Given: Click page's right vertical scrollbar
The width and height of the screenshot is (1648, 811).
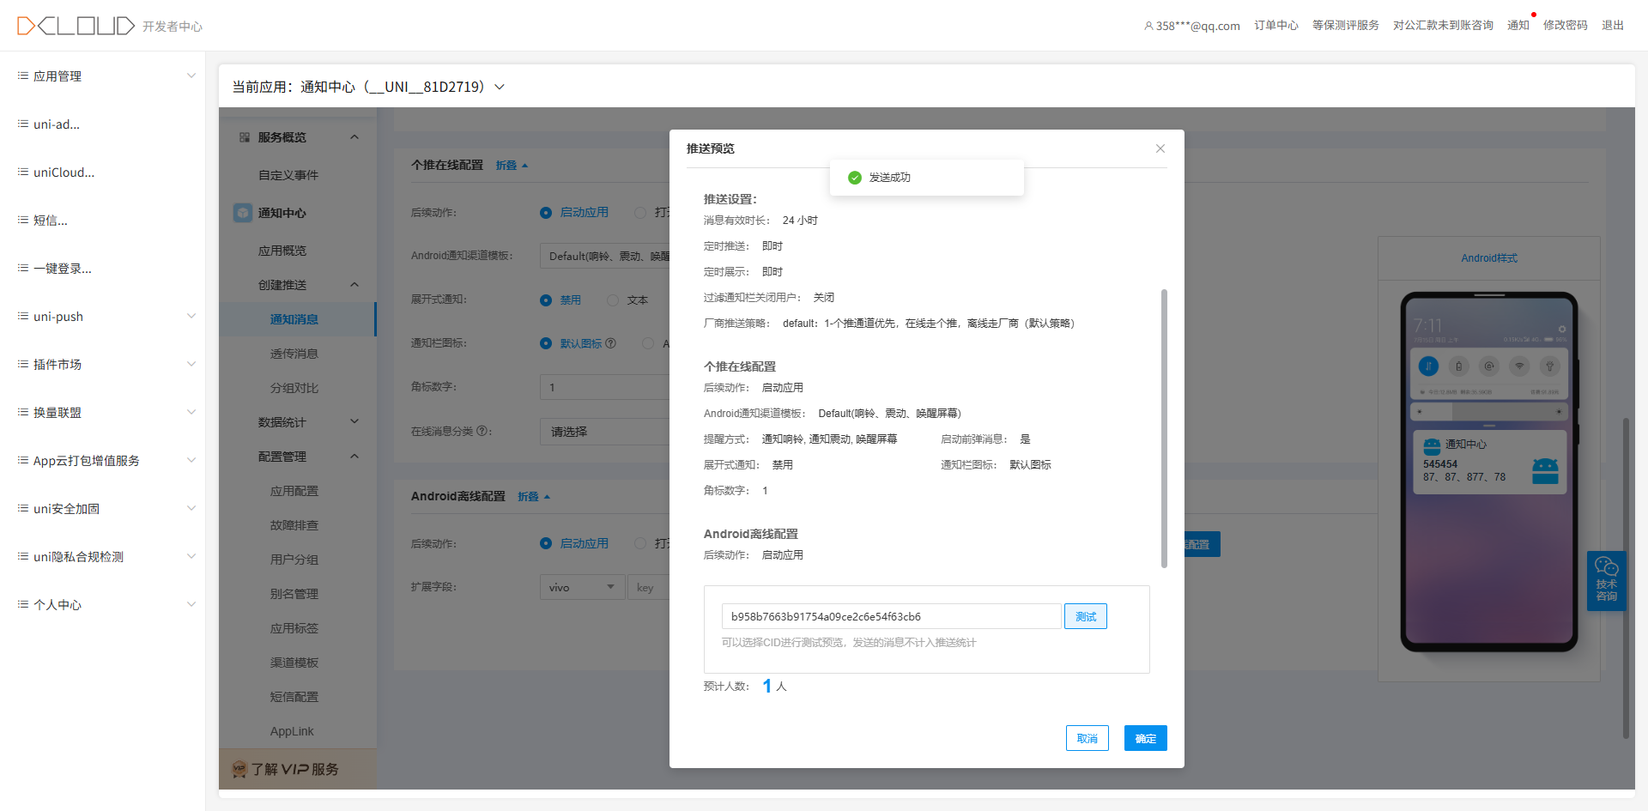Looking at the screenshot, I should (1626, 578).
